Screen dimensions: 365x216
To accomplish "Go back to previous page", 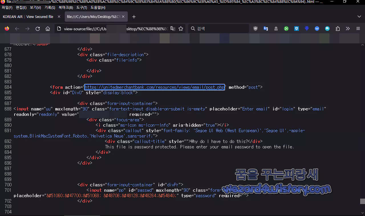I will (x=17, y=29).
